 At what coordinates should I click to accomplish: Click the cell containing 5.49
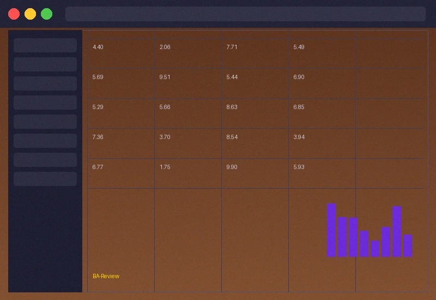click(x=322, y=53)
